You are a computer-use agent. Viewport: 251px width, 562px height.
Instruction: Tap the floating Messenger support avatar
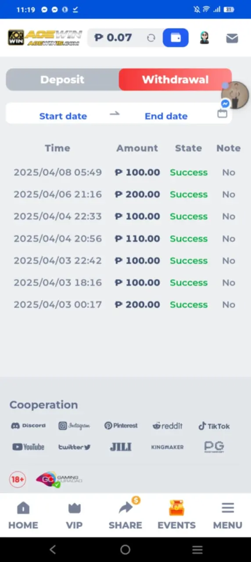235,95
